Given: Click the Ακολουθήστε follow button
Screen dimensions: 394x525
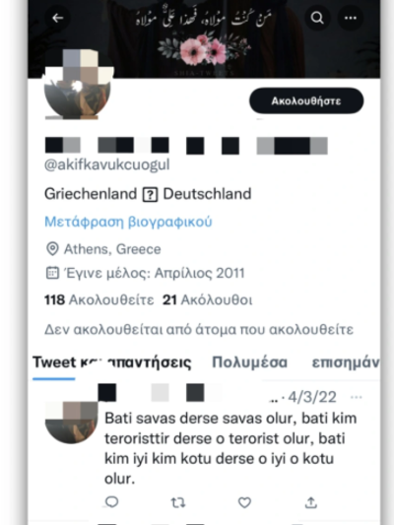Looking at the screenshot, I should pyautogui.click(x=306, y=100).
